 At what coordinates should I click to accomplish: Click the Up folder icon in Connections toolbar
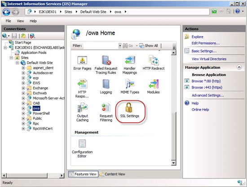click(23, 36)
